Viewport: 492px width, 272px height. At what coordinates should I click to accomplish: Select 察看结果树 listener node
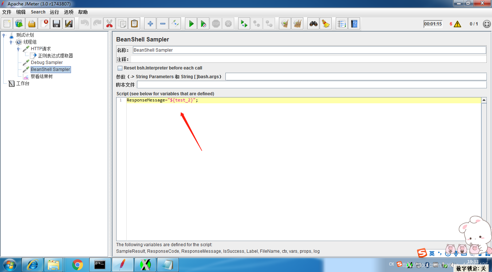tap(42, 76)
